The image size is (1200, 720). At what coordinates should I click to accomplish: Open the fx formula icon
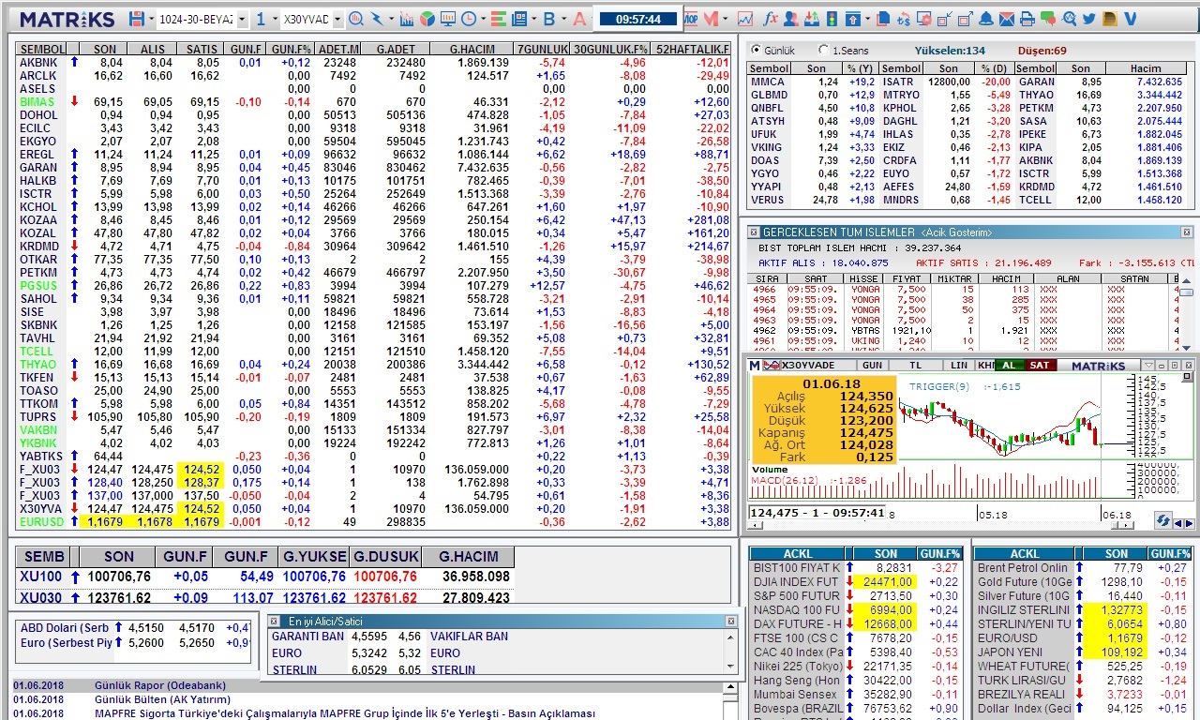(771, 19)
